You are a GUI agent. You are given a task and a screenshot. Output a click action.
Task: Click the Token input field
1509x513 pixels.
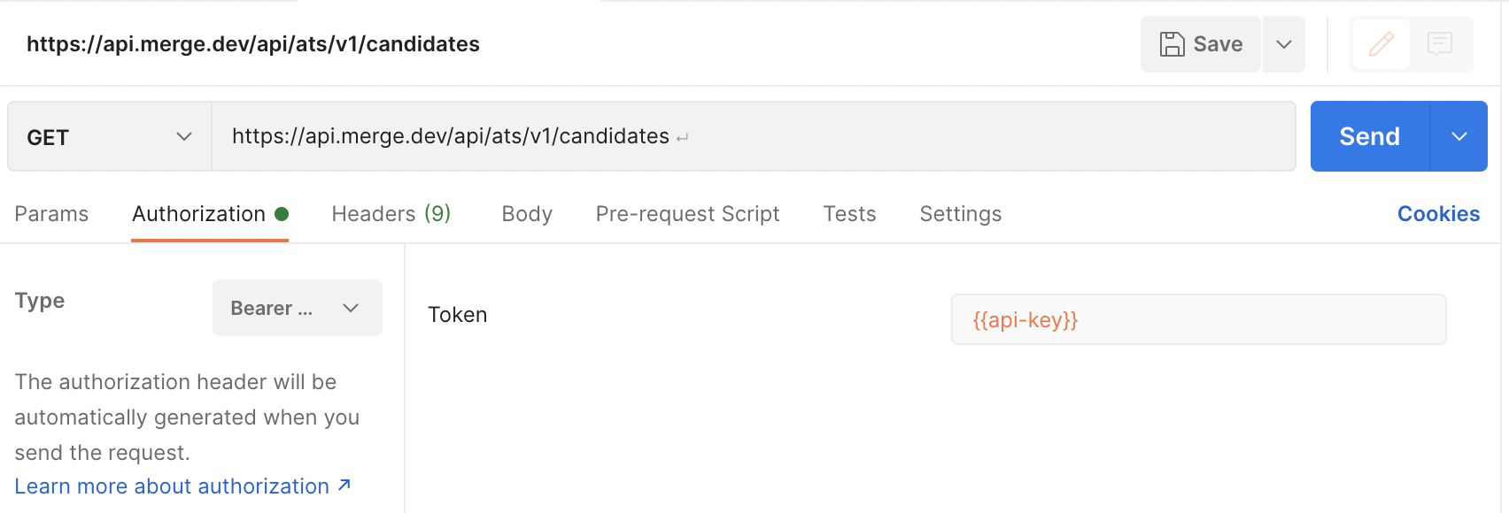(x=1198, y=320)
